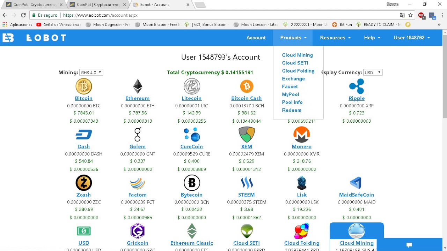
Task: Open the Display Currency USD dropdown
Action: [x=373, y=73]
